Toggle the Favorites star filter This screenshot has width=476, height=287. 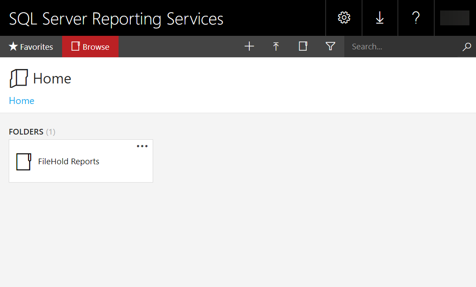[x=14, y=46]
